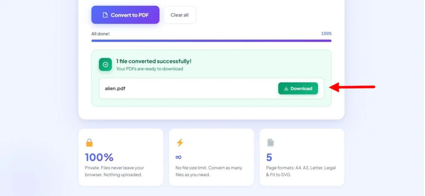The image size is (425, 196).
Task: Download the alien.pdf file
Action: (298, 88)
